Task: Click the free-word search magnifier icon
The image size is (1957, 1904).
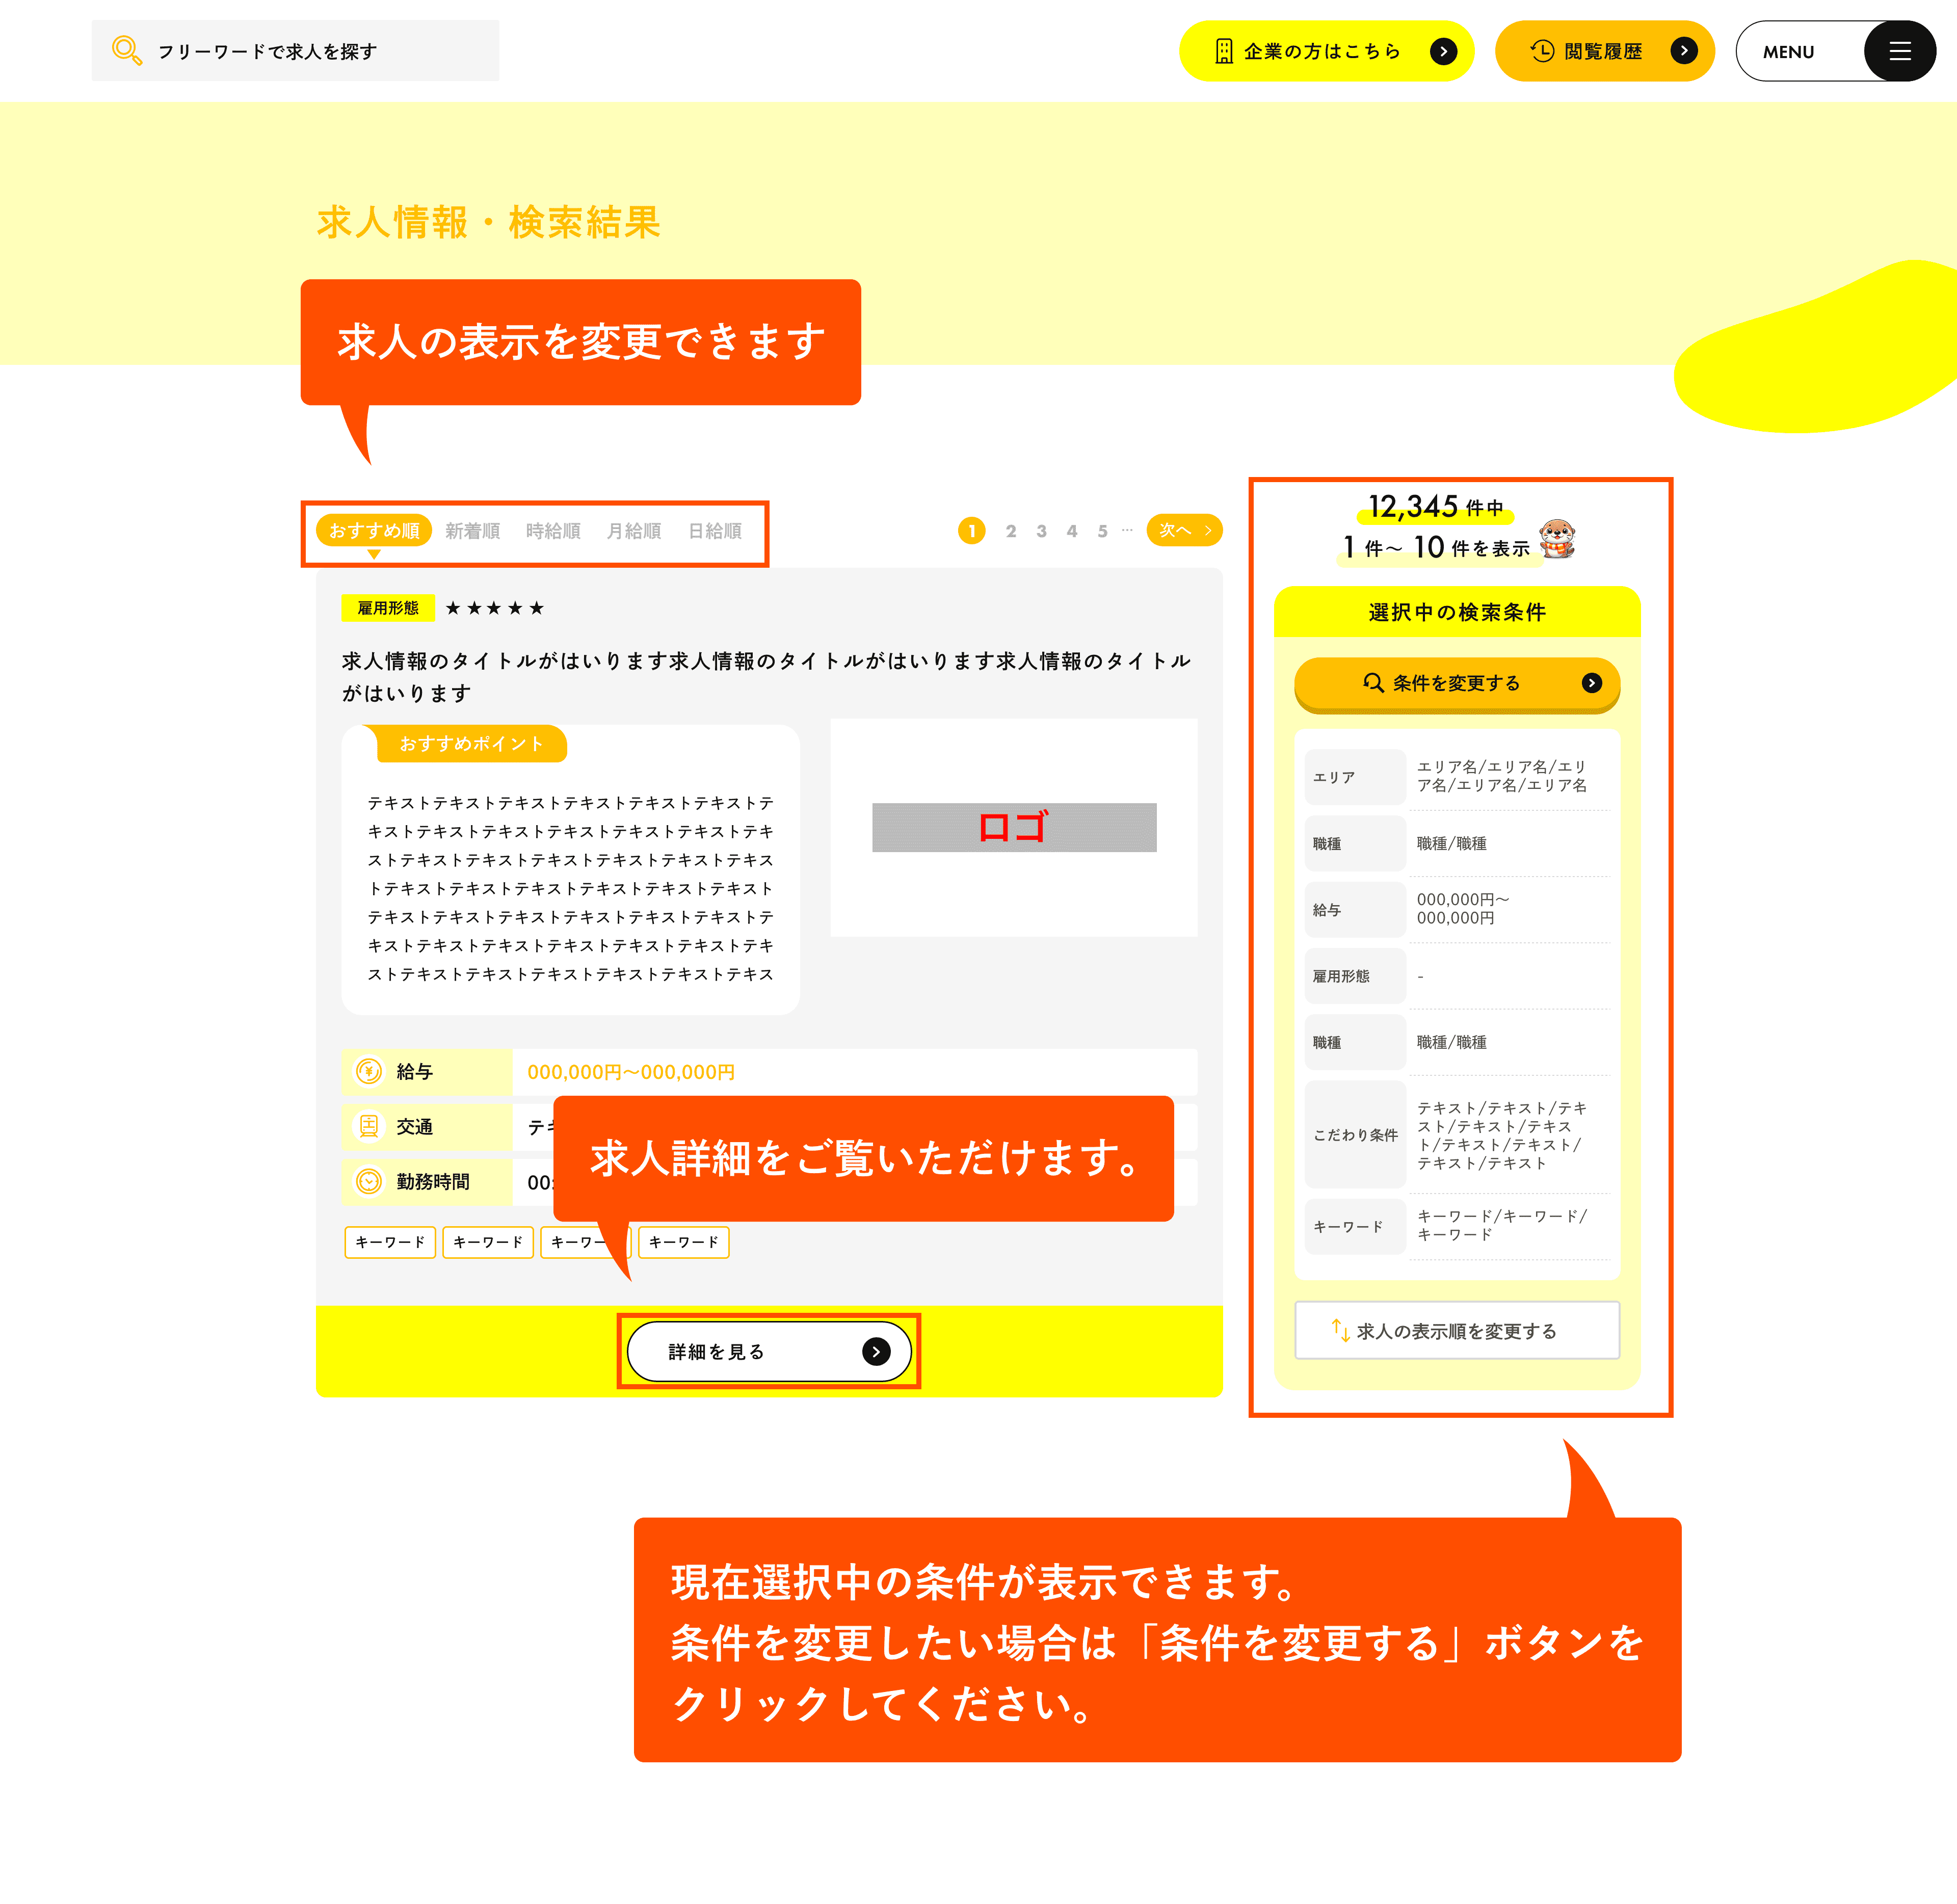Action: coord(127,49)
